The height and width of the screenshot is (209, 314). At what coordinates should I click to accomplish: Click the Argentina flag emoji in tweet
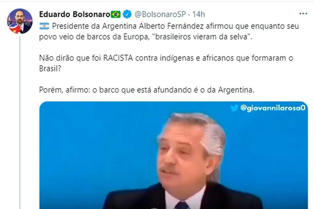(44, 26)
